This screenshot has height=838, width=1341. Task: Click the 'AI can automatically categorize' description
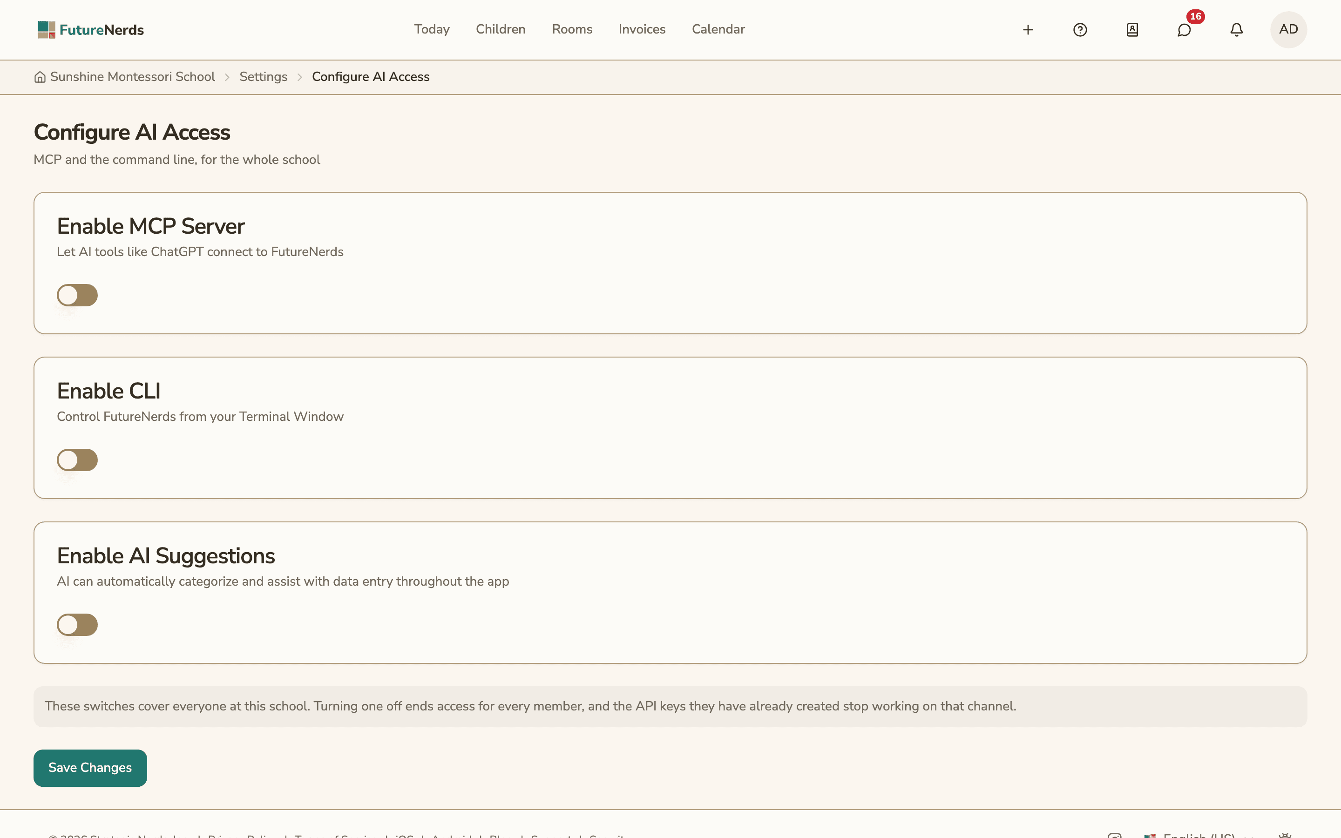[x=283, y=581]
